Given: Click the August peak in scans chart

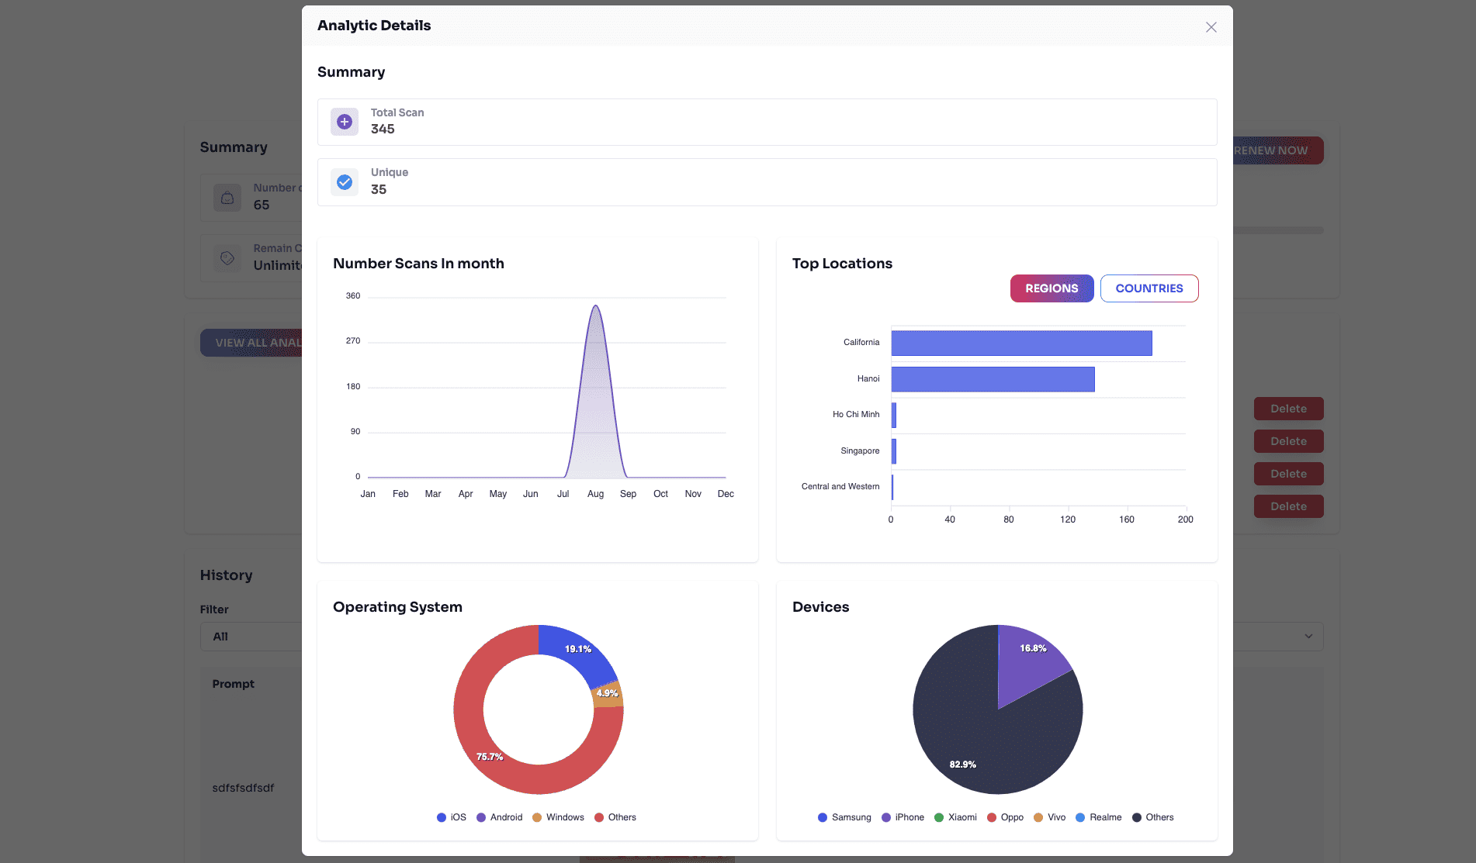Looking at the screenshot, I should point(595,307).
